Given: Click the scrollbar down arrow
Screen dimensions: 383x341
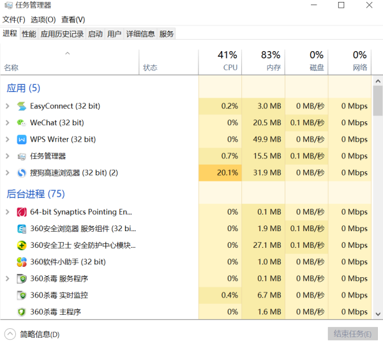Looking at the screenshot, I should 378,314.
